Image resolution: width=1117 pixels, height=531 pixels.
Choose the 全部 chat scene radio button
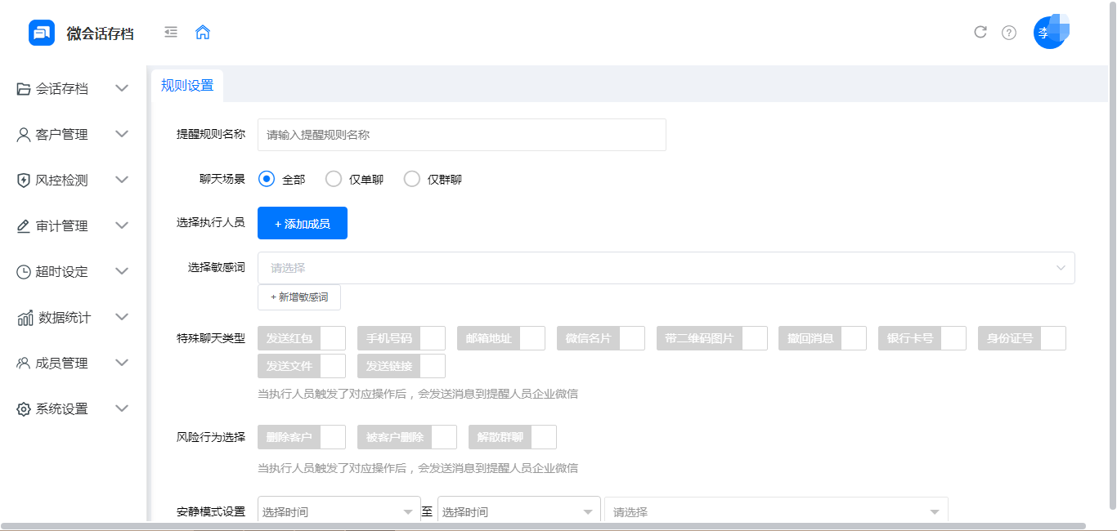click(x=266, y=178)
